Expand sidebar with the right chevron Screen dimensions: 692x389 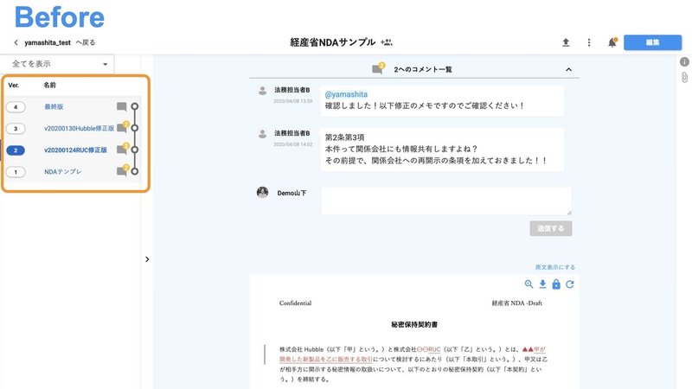click(147, 259)
